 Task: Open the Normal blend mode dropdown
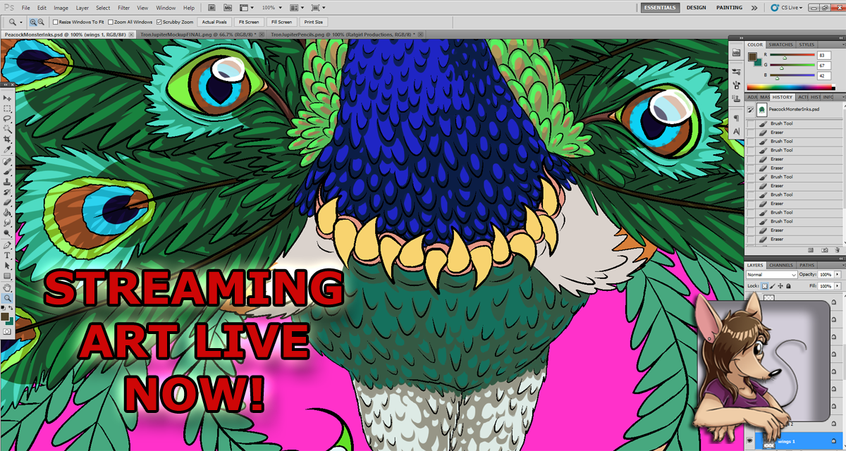[771, 274]
